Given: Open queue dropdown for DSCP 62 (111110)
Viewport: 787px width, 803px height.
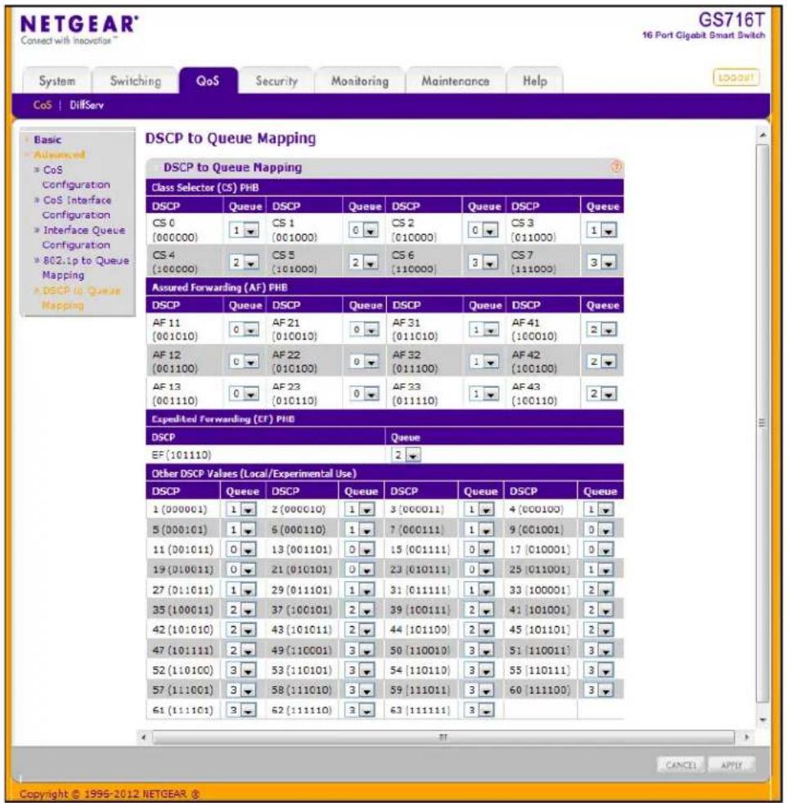Looking at the screenshot, I should point(360,710).
